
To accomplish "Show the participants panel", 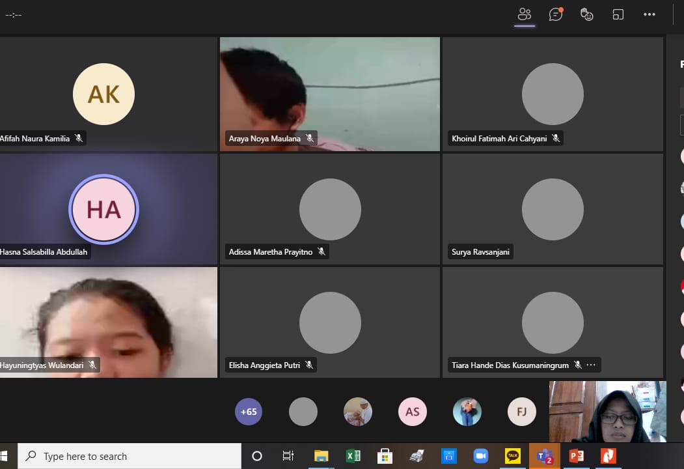I will [x=525, y=14].
